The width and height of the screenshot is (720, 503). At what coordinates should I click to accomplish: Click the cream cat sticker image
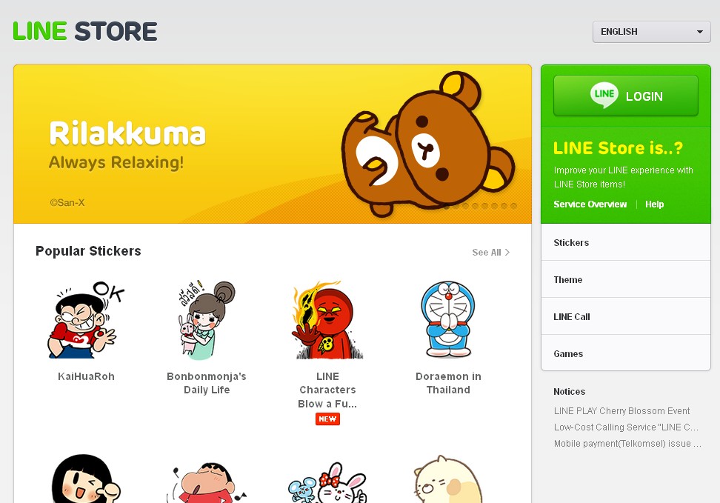[448, 479]
